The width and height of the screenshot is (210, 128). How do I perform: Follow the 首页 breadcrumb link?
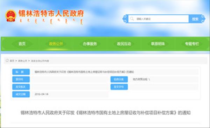(12, 61)
